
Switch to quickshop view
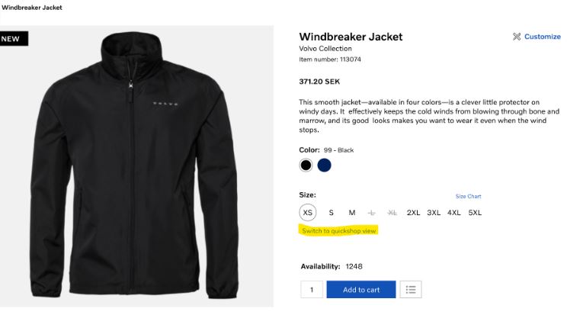click(338, 231)
